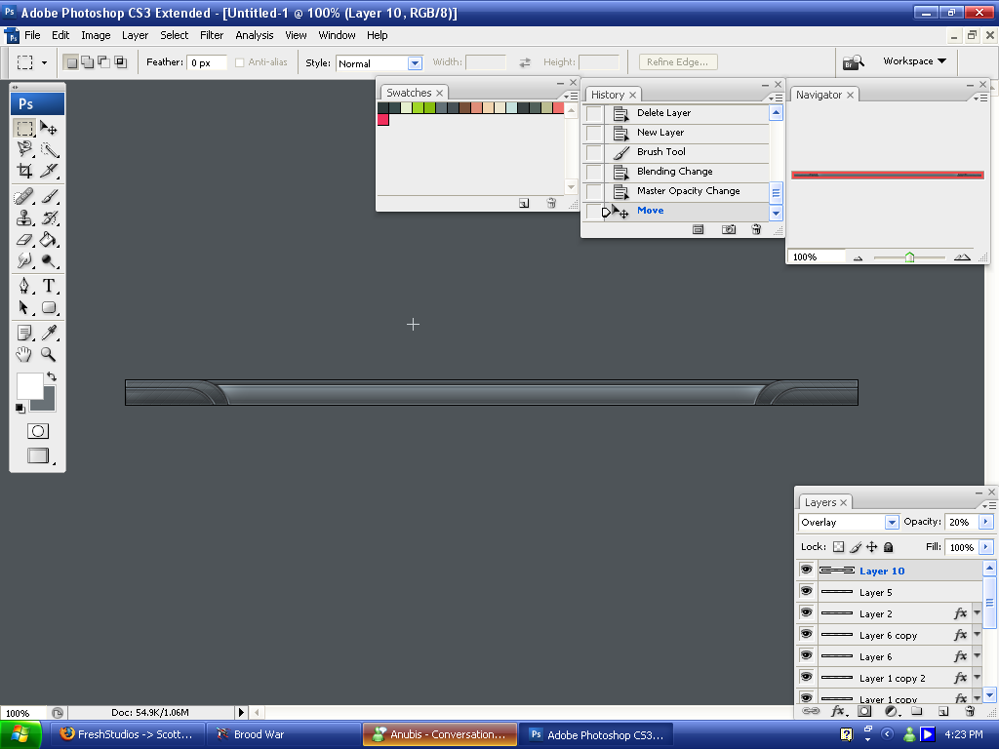
Task: Select the Clone Stamp tool
Action: 24,217
